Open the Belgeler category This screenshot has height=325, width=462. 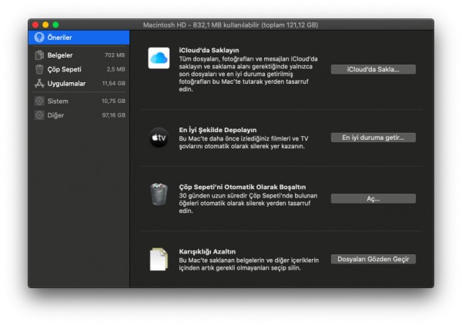[79, 55]
